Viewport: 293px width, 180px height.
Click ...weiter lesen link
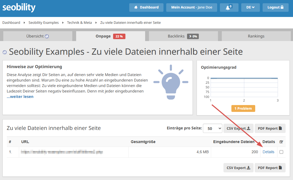[x=20, y=97]
